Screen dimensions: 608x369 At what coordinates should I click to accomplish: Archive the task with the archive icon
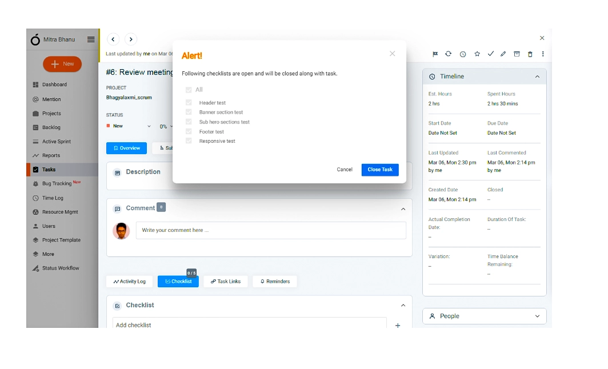516,54
